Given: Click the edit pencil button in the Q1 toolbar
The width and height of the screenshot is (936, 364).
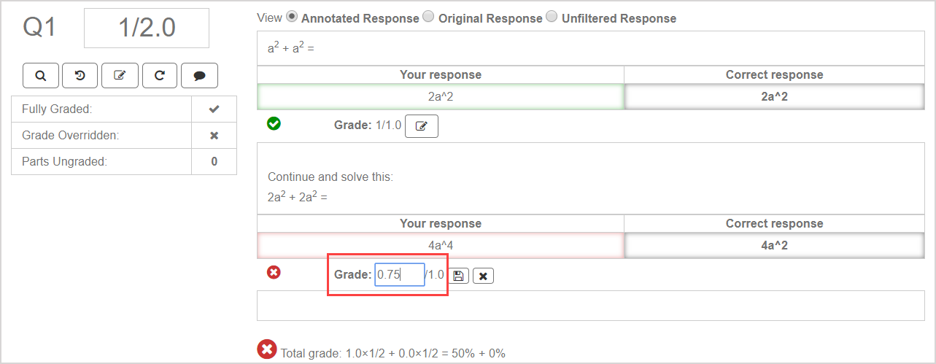Looking at the screenshot, I should [x=120, y=75].
